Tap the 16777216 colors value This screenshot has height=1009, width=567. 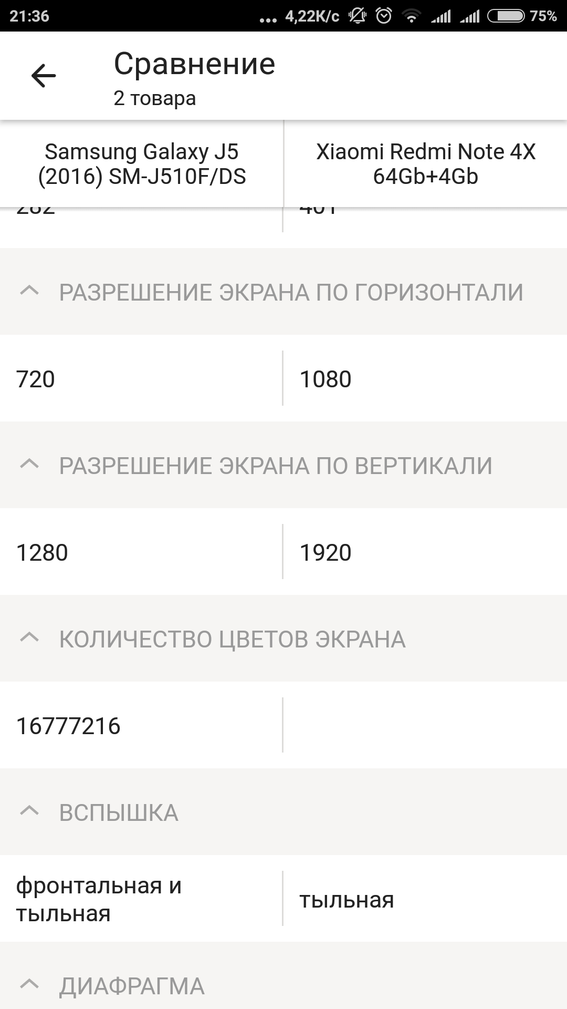pos(68,726)
